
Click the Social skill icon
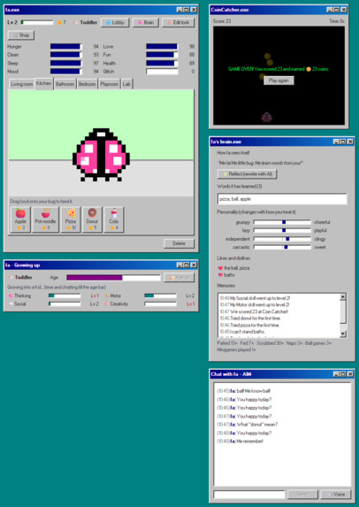click(x=11, y=304)
